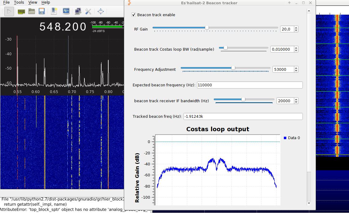
Task: Maximize the beacon tracker window
Action: click(x=303, y=3)
